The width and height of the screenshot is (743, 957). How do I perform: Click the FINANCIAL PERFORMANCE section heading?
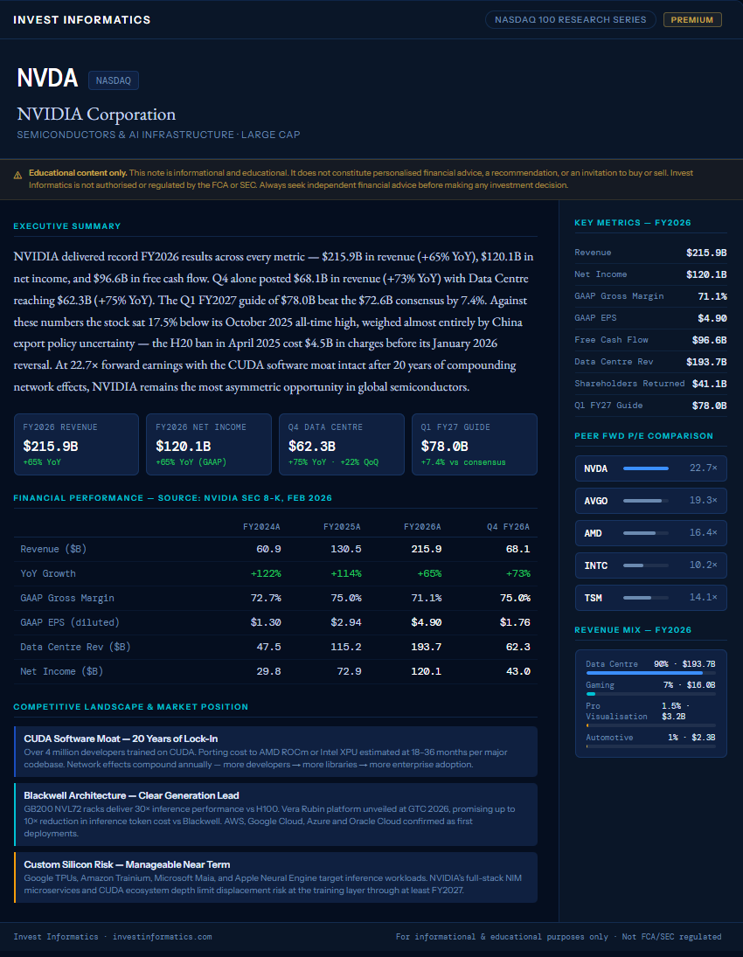(173, 498)
